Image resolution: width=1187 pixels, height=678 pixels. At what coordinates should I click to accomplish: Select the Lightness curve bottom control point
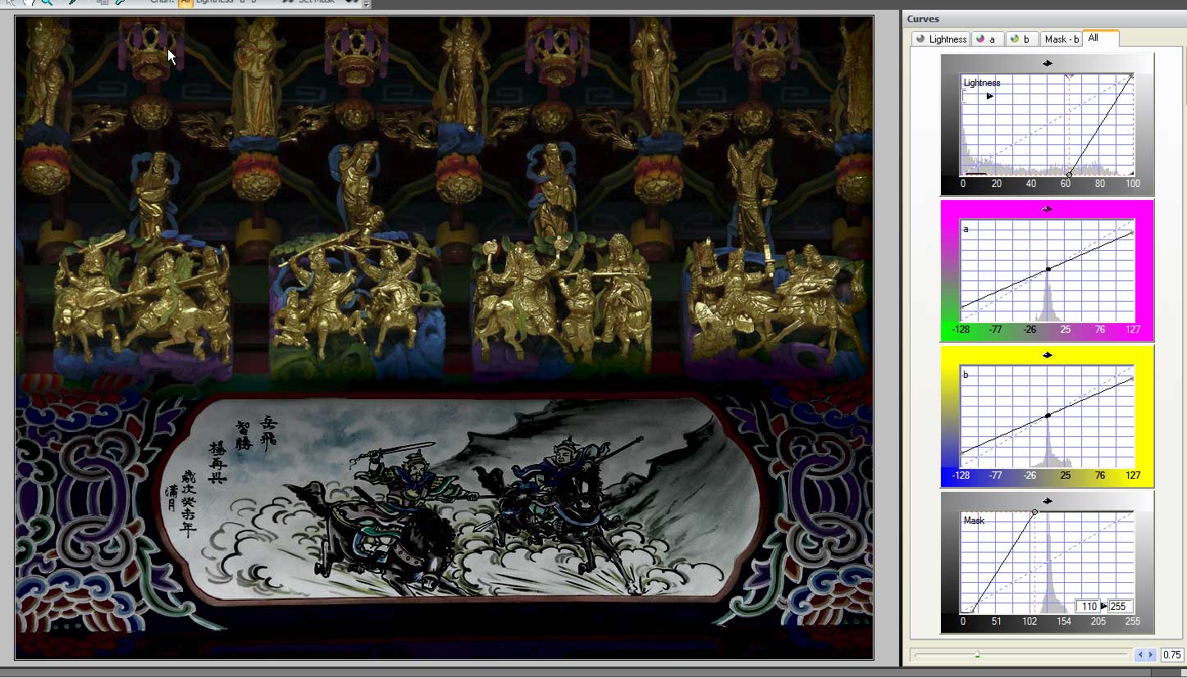pyautogui.click(x=1069, y=175)
